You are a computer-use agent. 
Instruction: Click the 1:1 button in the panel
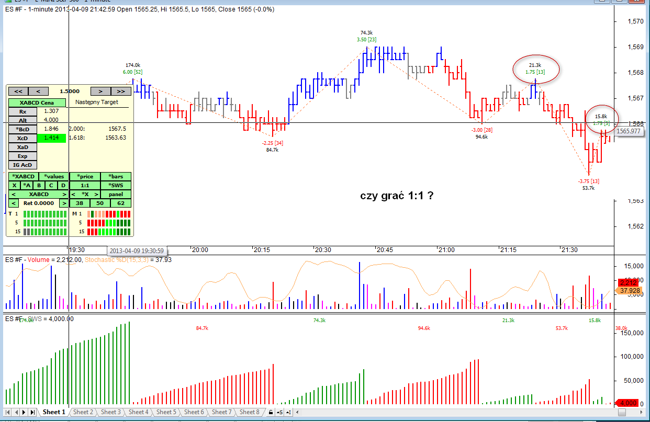click(85, 185)
